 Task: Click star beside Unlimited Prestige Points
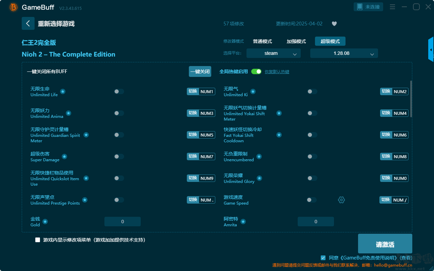pos(85,200)
